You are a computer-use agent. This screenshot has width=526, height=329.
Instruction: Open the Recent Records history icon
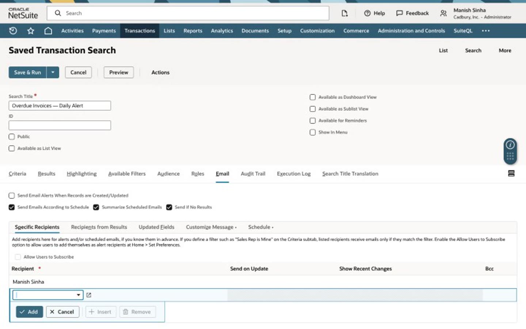13,31
